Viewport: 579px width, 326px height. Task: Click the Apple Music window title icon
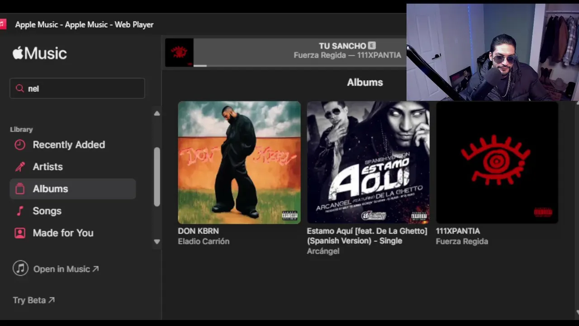click(x=3, y=24)
